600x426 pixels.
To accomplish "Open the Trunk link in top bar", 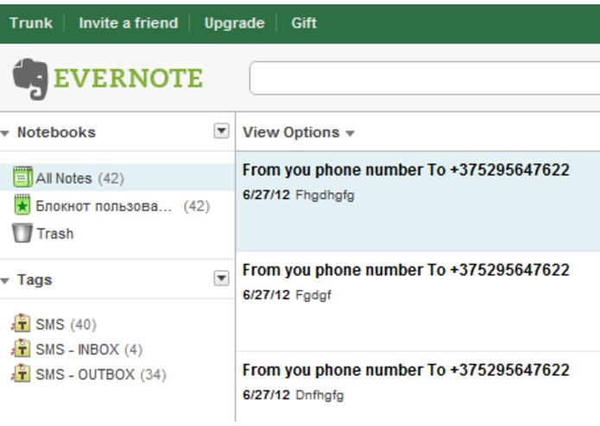I will [x=31, y=23].
